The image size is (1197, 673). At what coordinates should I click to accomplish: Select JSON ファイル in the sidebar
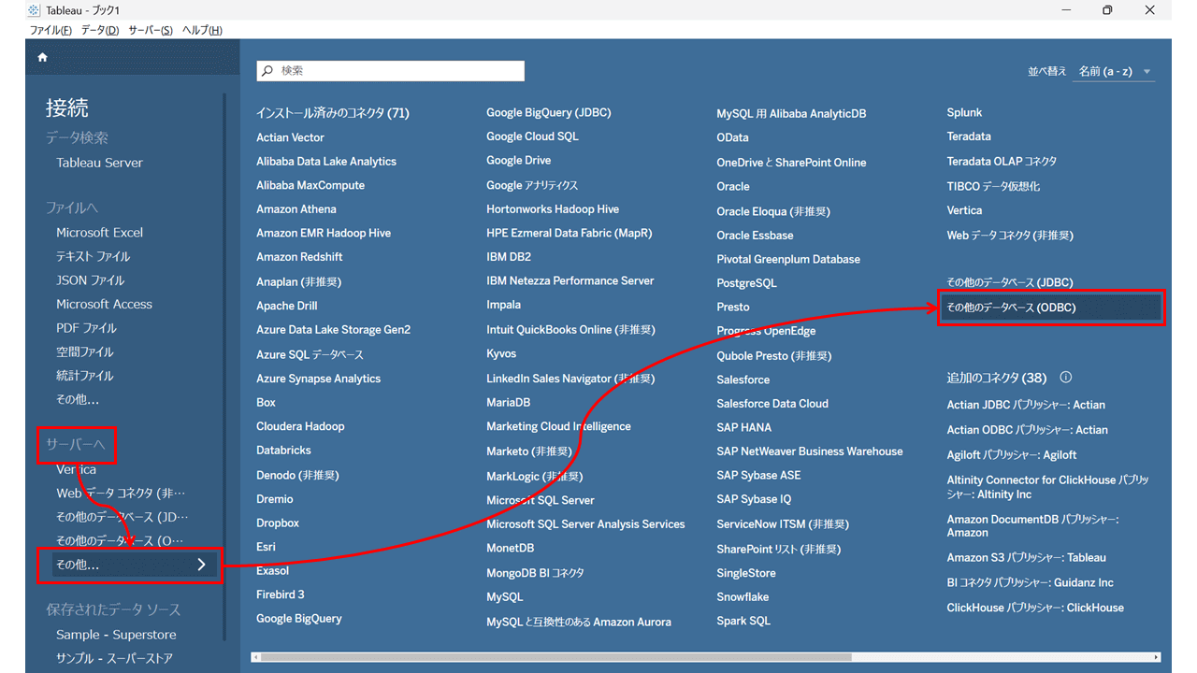coord(90,280)
